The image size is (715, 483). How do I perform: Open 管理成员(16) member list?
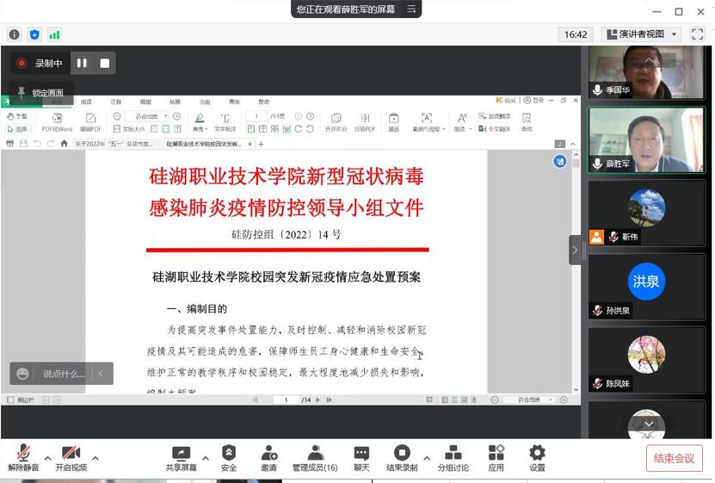[315, 458]
